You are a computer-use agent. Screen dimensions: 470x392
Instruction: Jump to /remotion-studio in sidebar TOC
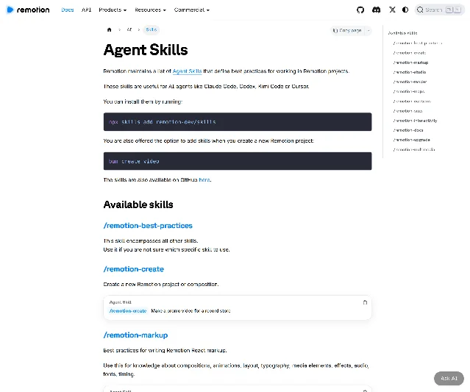coord(410,72)
